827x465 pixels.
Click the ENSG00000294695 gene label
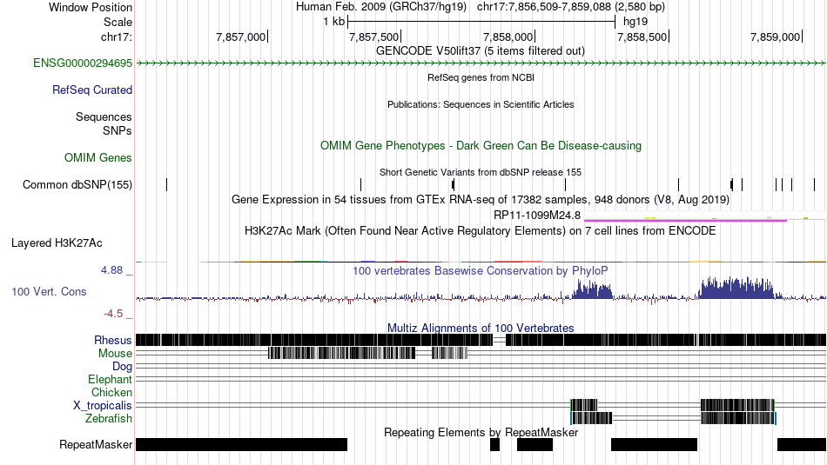83,63
